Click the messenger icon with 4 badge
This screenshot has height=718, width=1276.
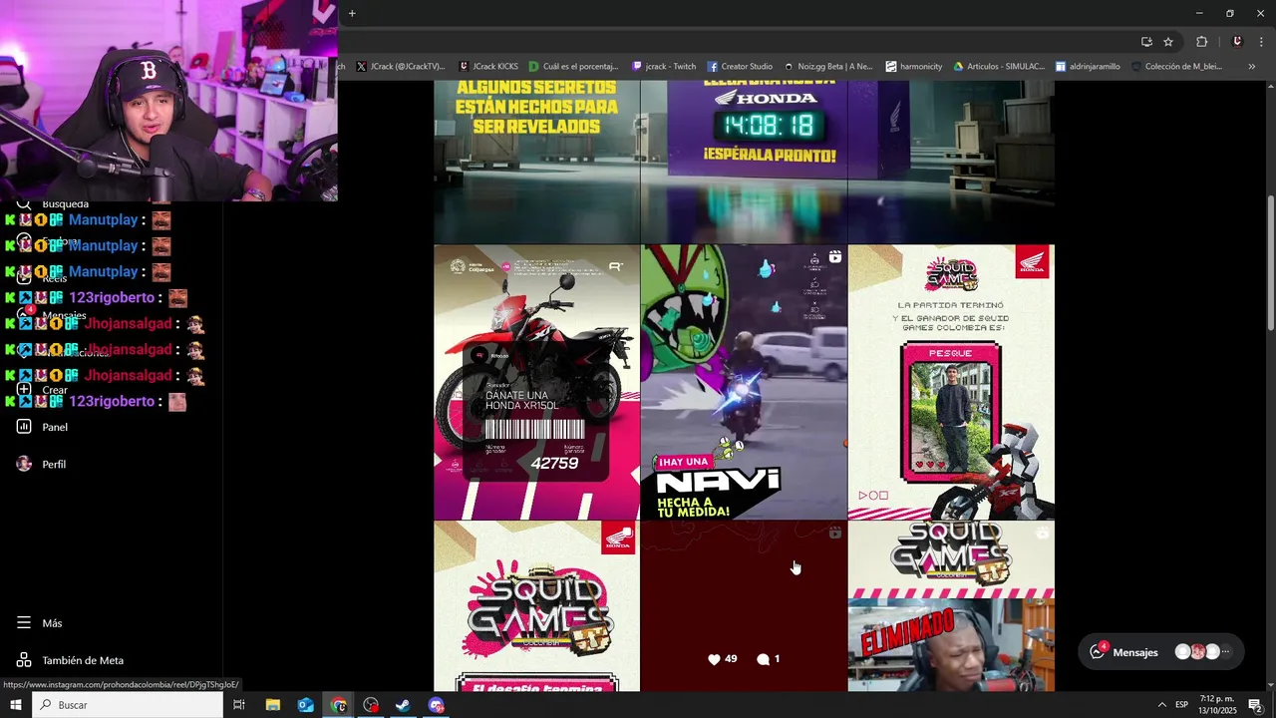[1098, 651]
